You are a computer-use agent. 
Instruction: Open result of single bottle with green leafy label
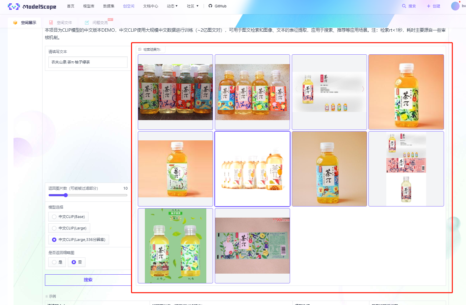[406, 92]
